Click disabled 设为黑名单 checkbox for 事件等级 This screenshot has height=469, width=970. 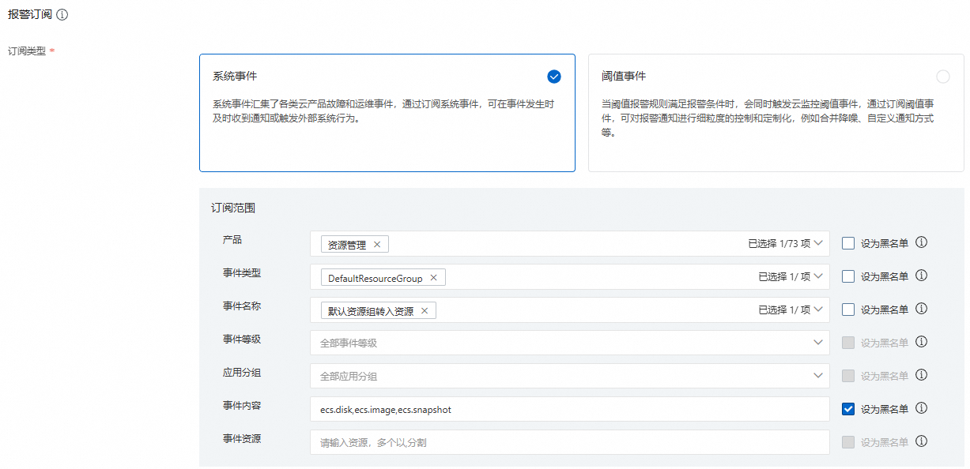point(848,343)
